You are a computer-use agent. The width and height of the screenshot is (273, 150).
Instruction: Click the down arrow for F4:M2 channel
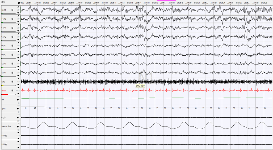[18, 22]
